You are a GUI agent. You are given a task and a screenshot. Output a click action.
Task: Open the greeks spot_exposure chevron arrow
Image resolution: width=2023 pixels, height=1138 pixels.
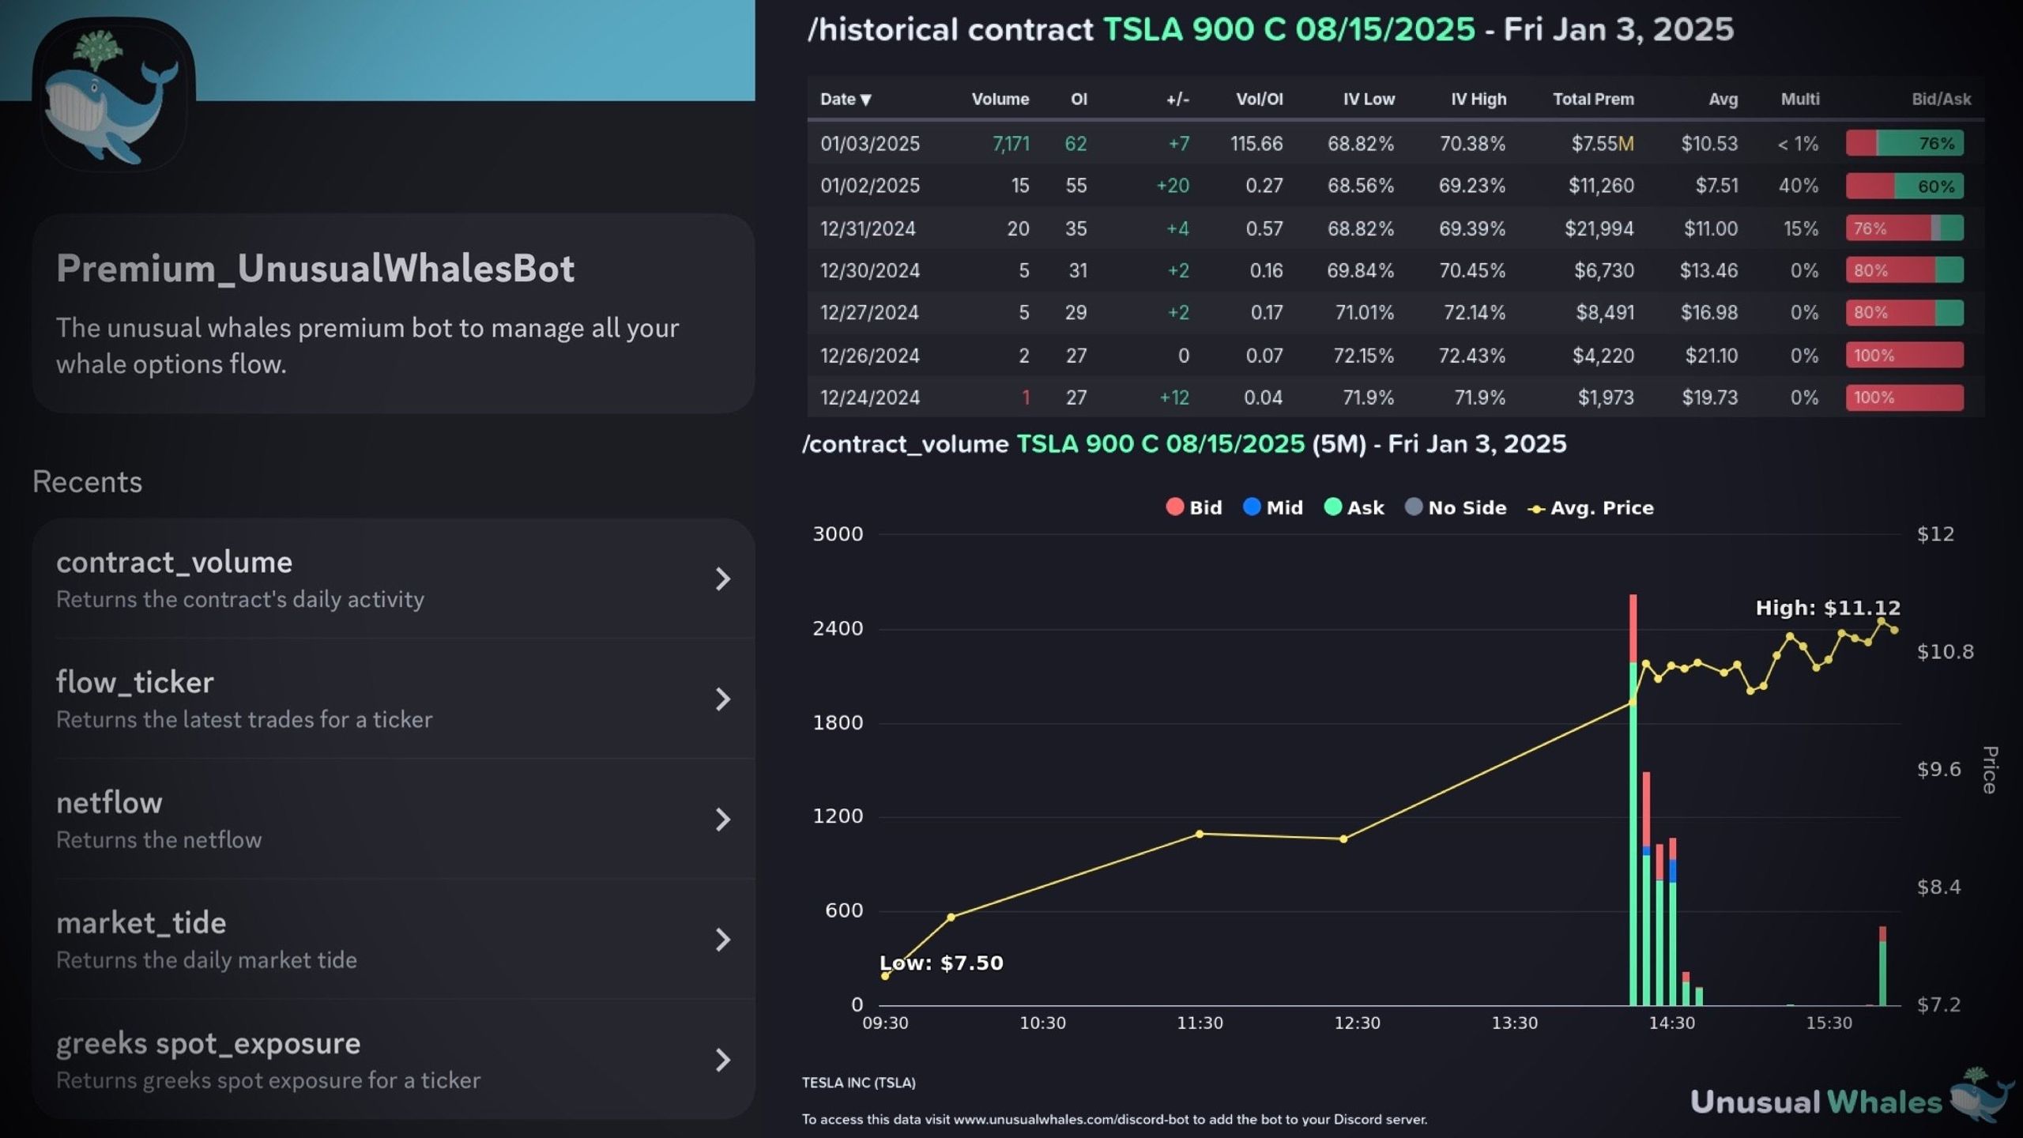point(722,1060)
